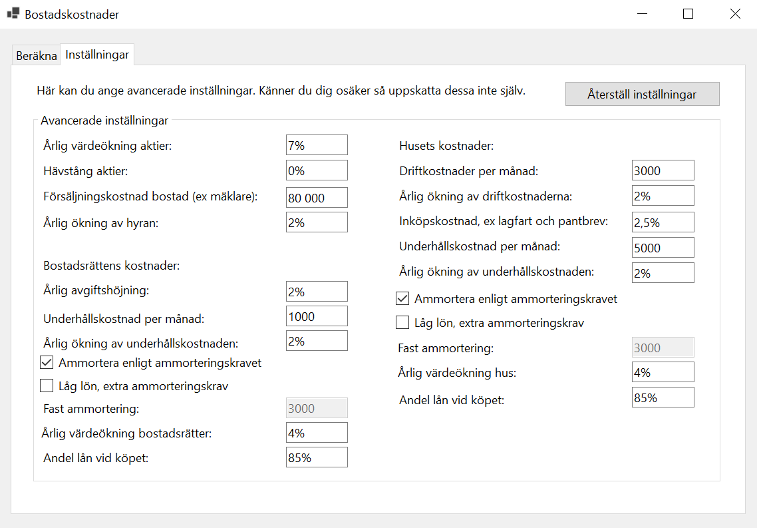Select the Inställningar tab
Screen dimensions: 757x528
point(97,55)
